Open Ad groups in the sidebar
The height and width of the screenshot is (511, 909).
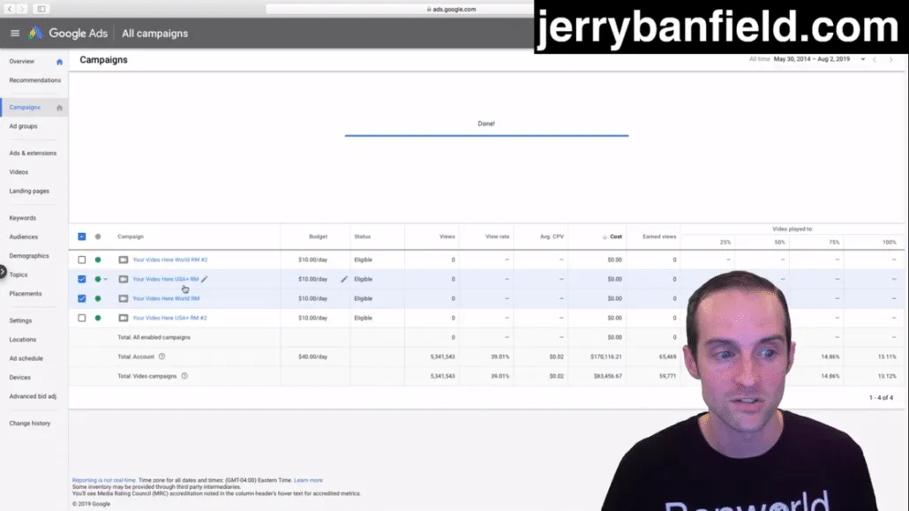point(23,126)
